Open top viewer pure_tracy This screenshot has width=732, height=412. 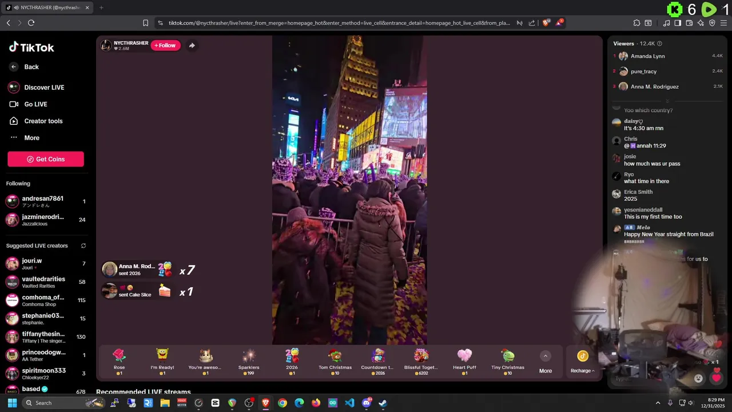667,72
